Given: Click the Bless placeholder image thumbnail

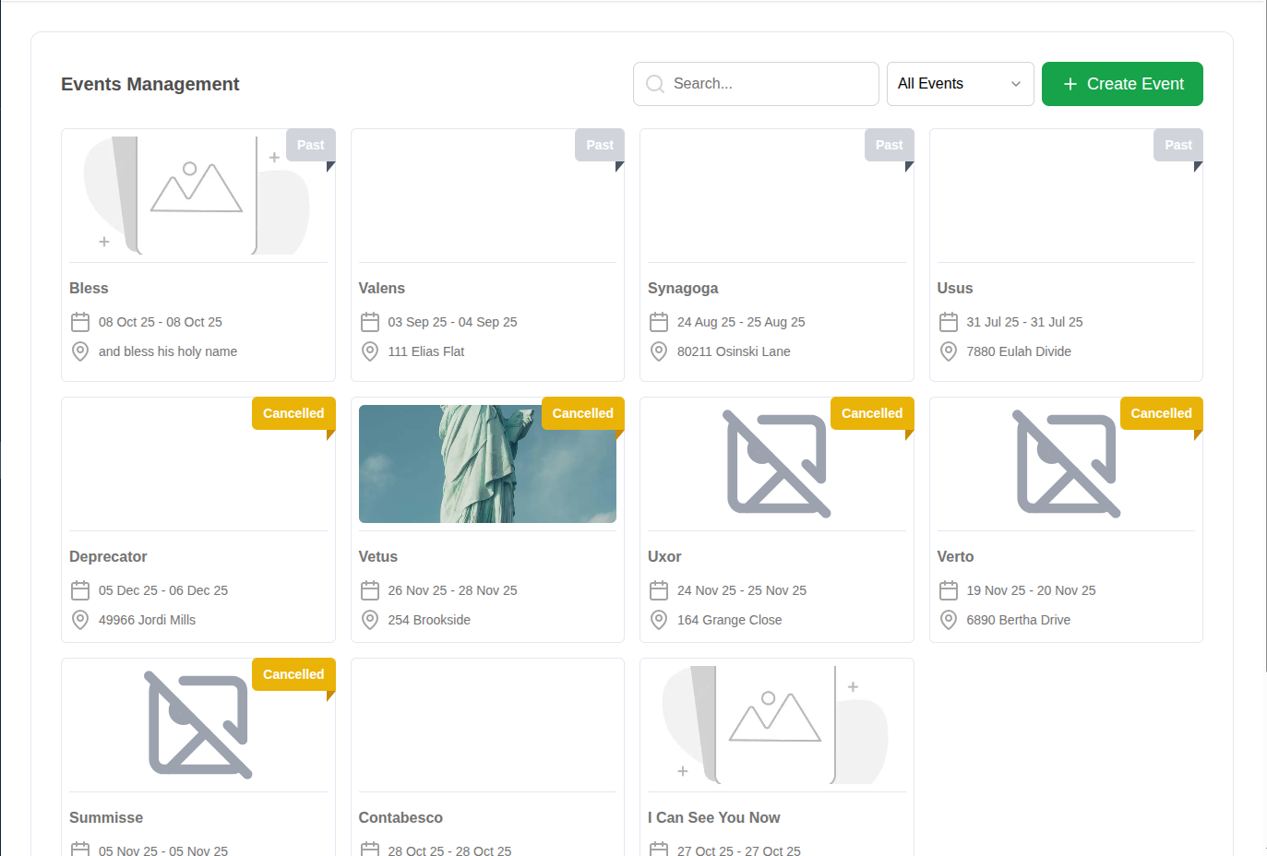Looking at the screenshot, I should (198, 196).
